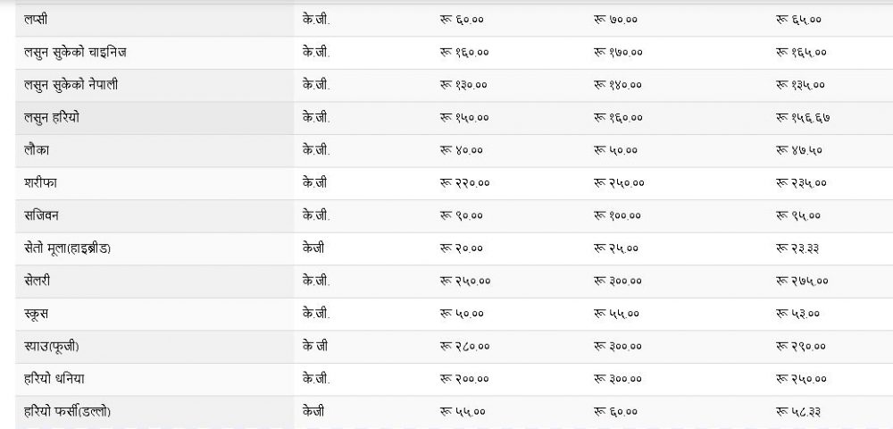Viewport: 893px width, 429px height.
Task: Click the unit cell in the सेलरी row
Action: (315, 281)
